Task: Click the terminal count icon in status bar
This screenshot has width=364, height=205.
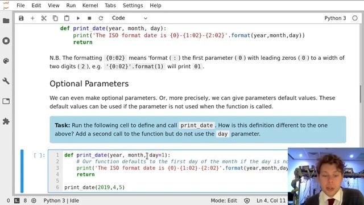Action: [x=16, y=200]
